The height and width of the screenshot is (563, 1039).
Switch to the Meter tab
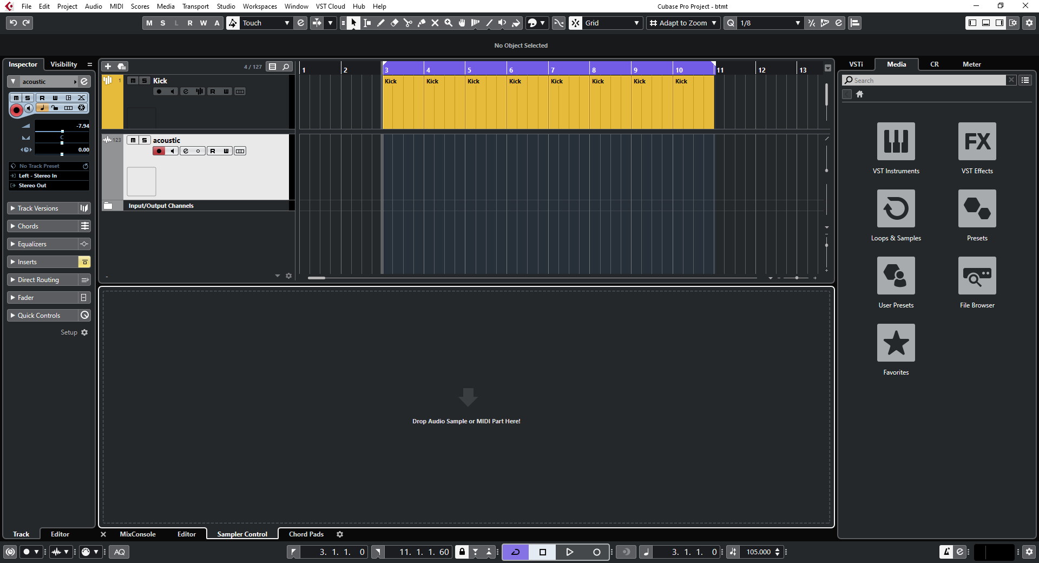tap(971, 64)
